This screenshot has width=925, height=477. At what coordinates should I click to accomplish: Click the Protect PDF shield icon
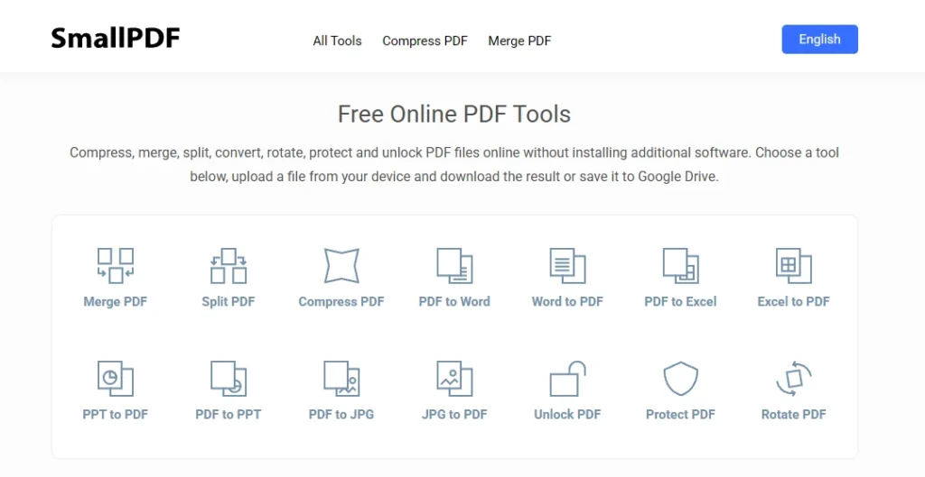681,379
